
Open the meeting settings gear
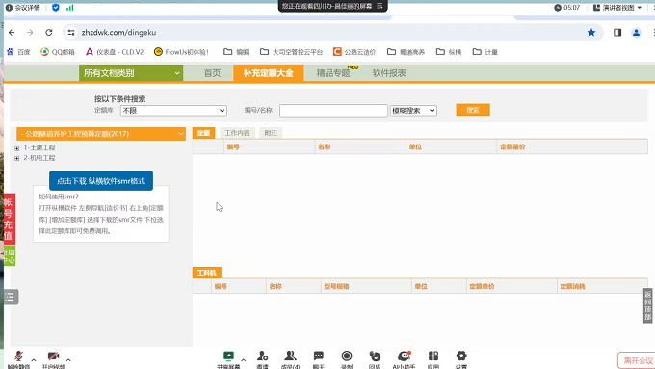coord(461,356)
